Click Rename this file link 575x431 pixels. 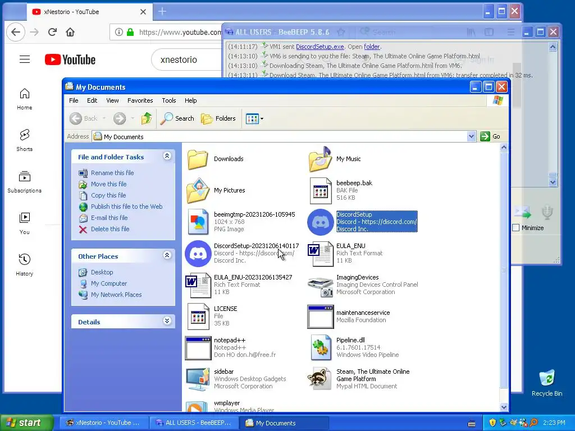pyautogui.click(x=112, y=173)
